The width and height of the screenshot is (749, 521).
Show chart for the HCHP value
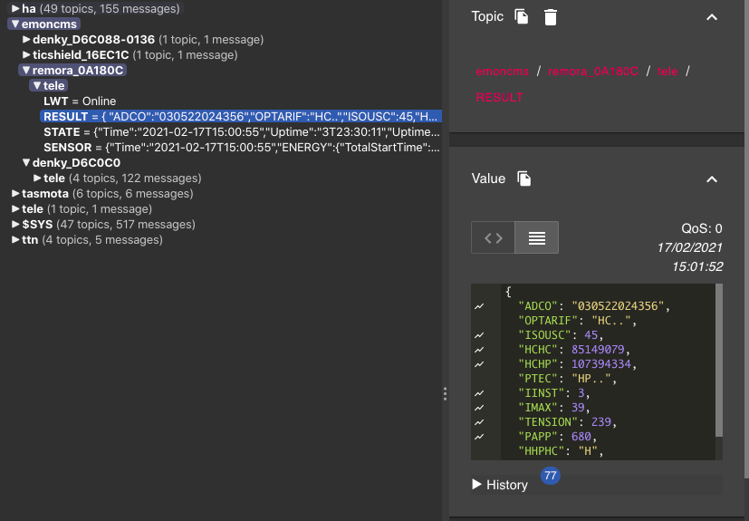479,364
